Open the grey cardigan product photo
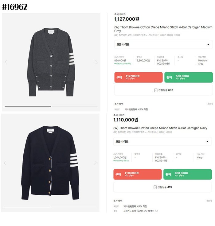Image resolution: width=215 pixels, height=226 pixels. click(51, 62)
